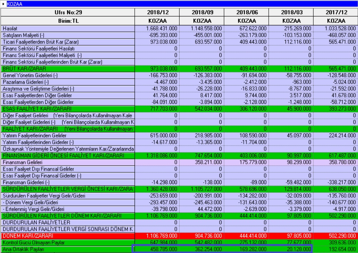Select the -14.617.000 investment expense cell
The image size is (358, 253).
(157, 142)
